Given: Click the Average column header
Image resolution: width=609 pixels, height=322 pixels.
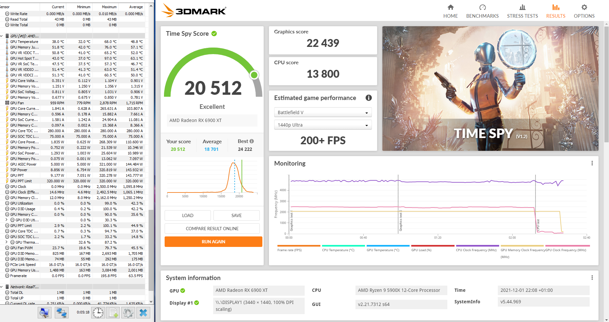Looking at the screenshot, I should tap(132, 7).
